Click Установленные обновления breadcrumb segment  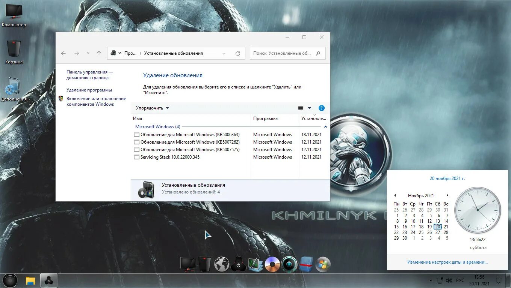174,53
